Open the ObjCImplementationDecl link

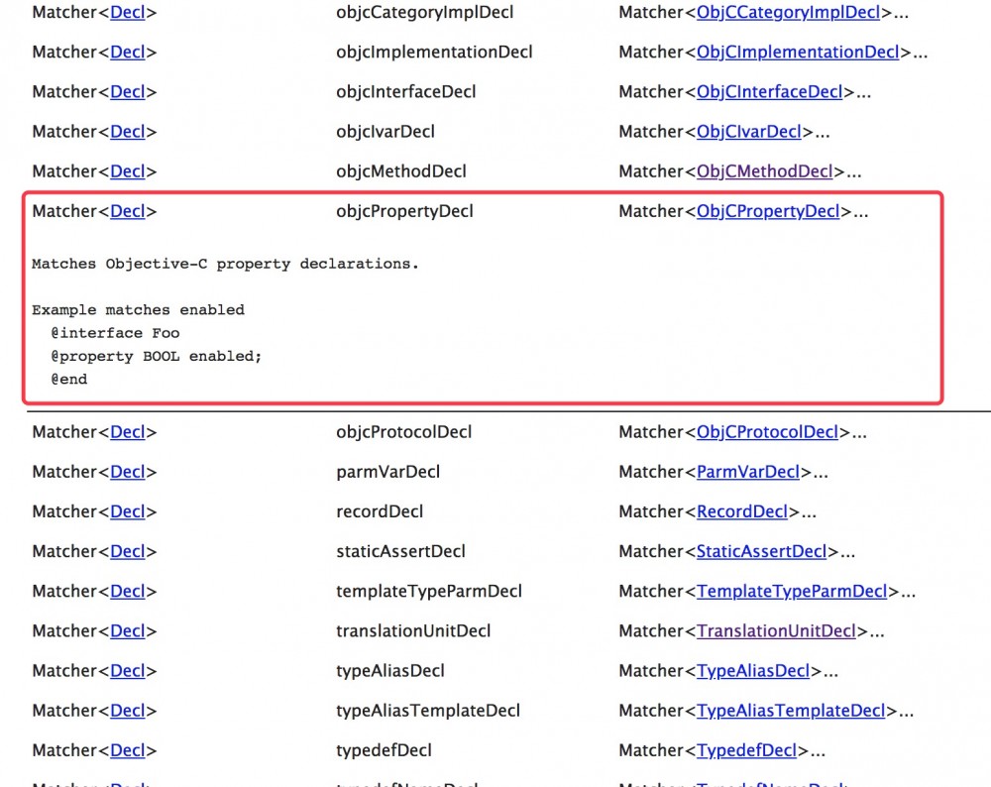[797, 53]
